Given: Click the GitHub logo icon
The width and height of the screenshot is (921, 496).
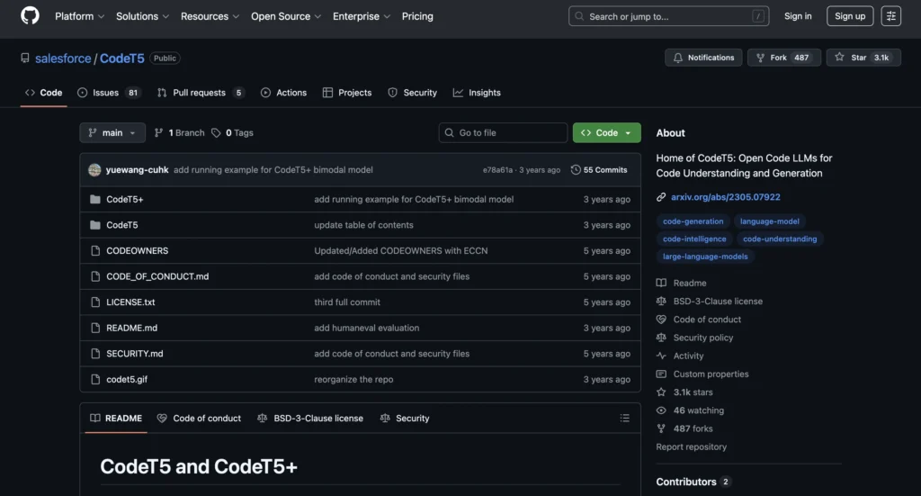Looking at the screenshot, I should pyautogui.click(x=30, y=16).
